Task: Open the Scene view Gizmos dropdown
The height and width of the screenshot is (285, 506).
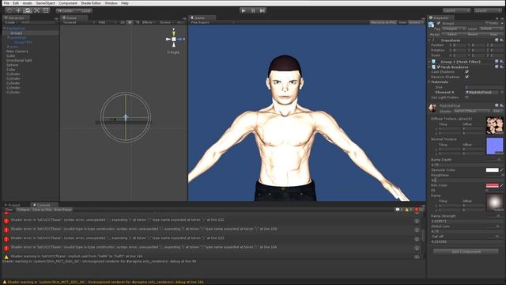Action: (x=166, y=22)
